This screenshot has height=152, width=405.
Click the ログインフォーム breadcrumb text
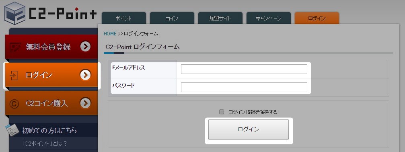[x=141, y=34]
